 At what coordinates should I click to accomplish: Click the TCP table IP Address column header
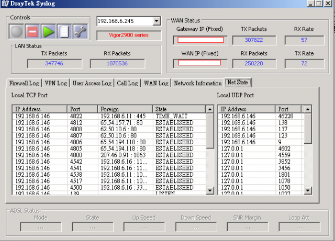(x=40, y=109)
